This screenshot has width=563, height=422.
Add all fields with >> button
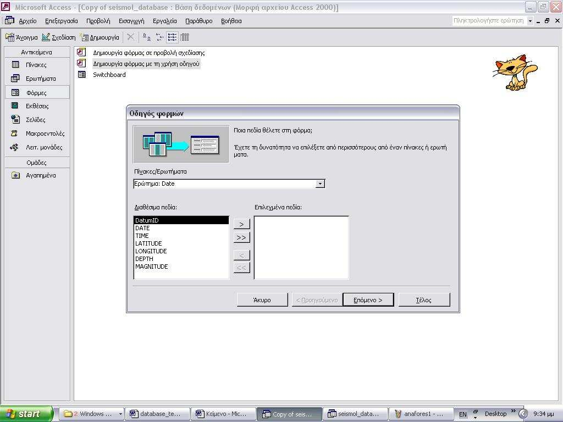(x=242, y=237)
